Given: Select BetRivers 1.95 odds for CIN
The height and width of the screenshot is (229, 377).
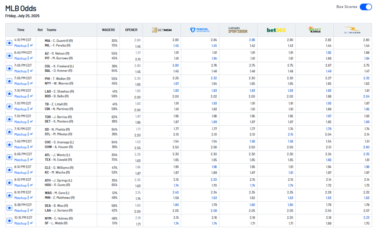Looking at the screenshot, I should click(367, 109).
